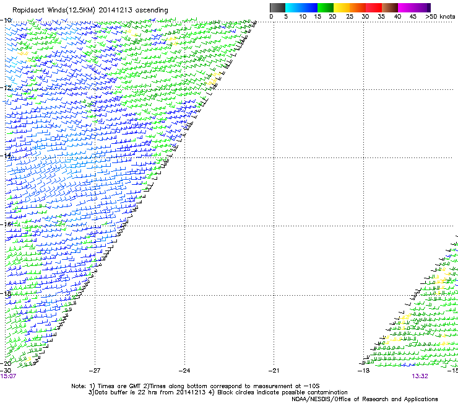Image resolution: width=458 pixels, height=403 pixels.
Task: Click the magenta 40-45 knots color swatch
Action: 406,7
